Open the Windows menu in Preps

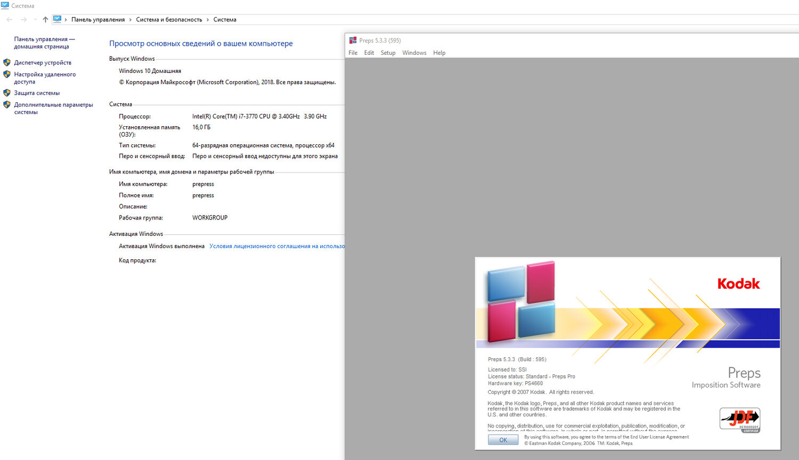click(414, 53)
